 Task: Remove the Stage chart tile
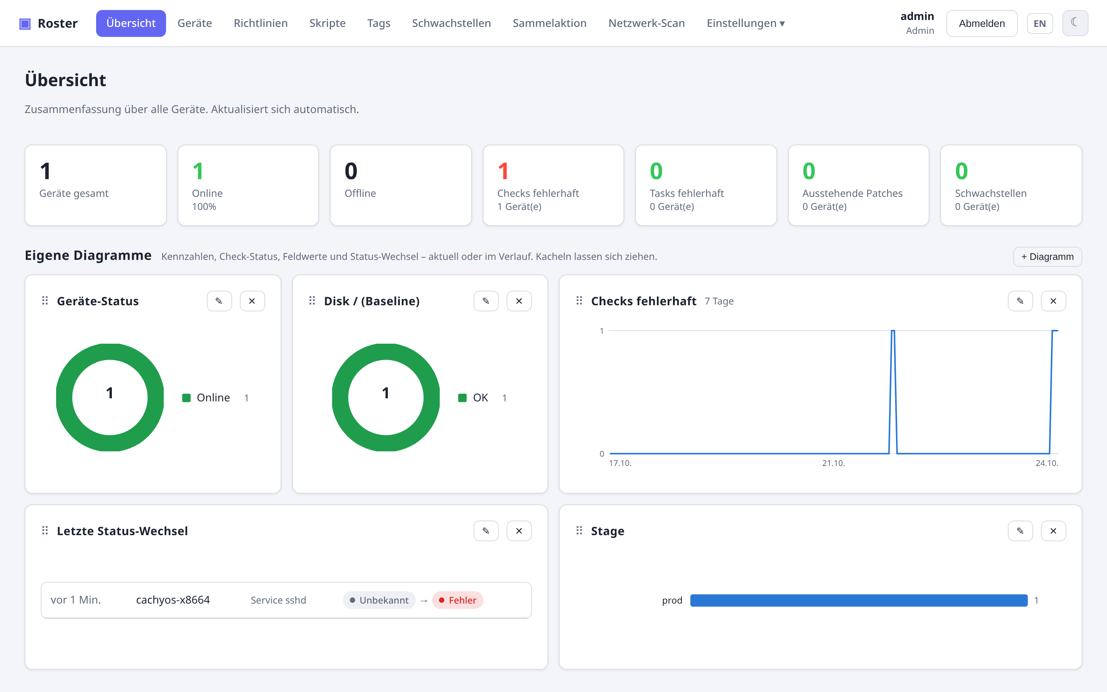point(1053,531)
